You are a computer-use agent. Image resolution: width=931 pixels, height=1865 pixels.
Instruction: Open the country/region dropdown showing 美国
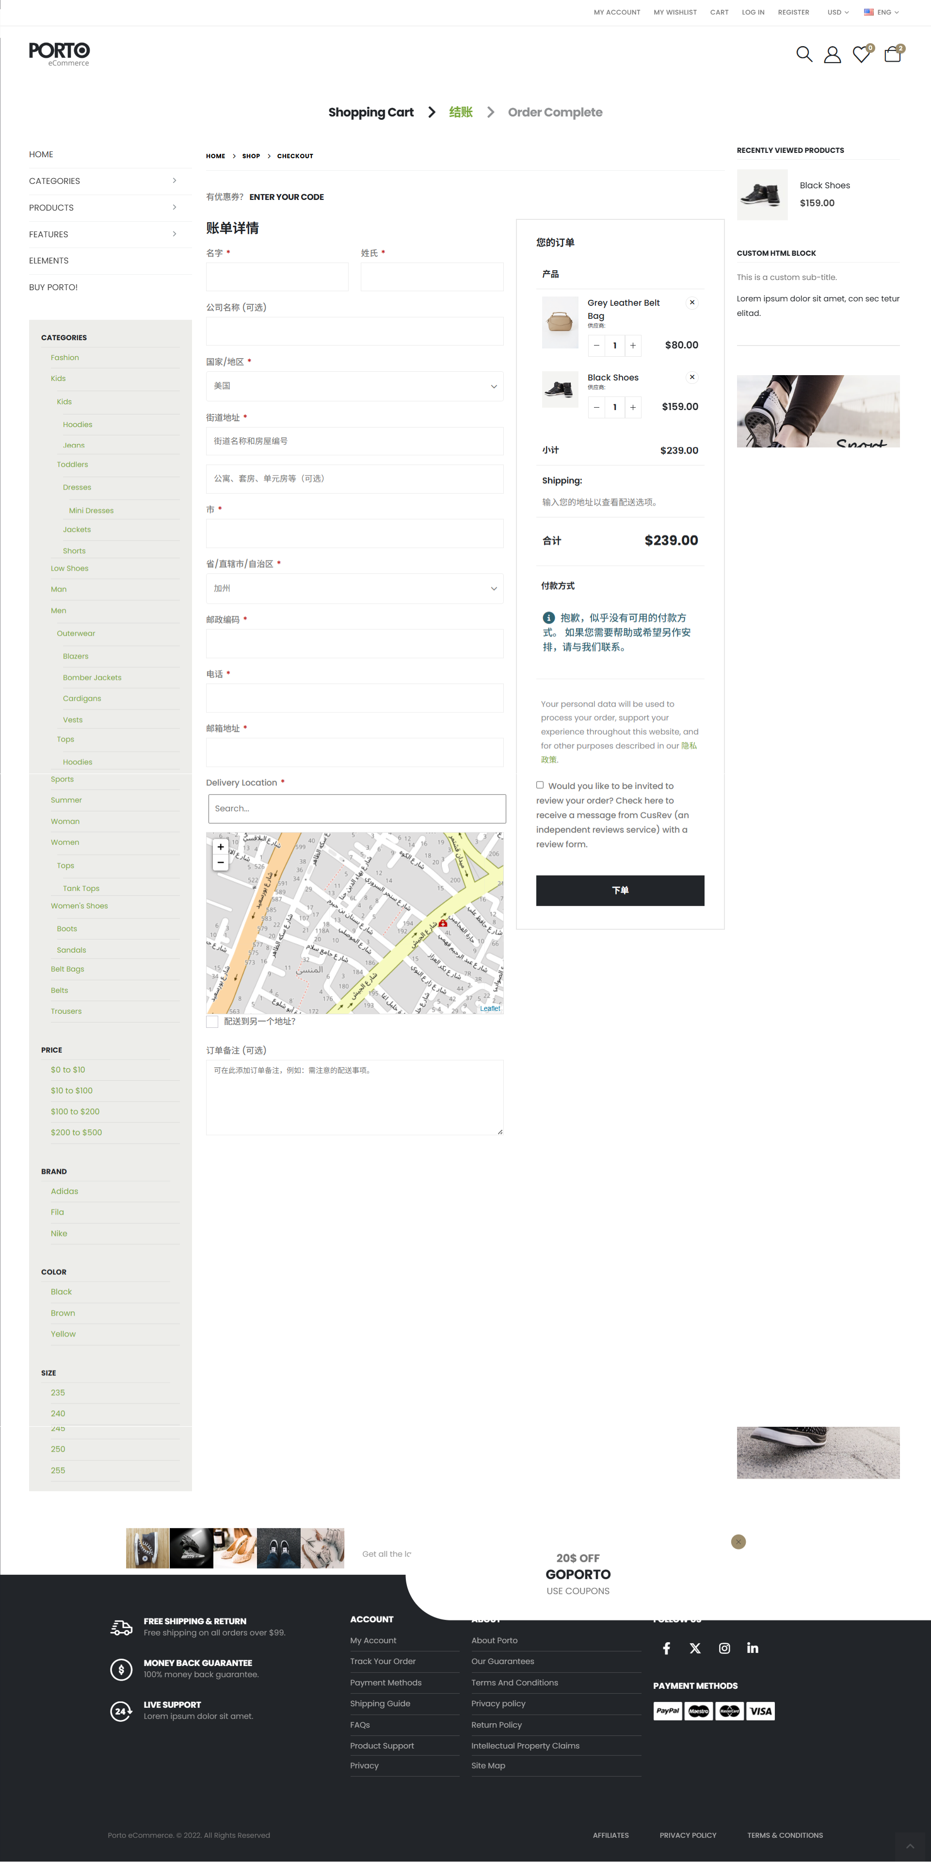coord(354,386)
